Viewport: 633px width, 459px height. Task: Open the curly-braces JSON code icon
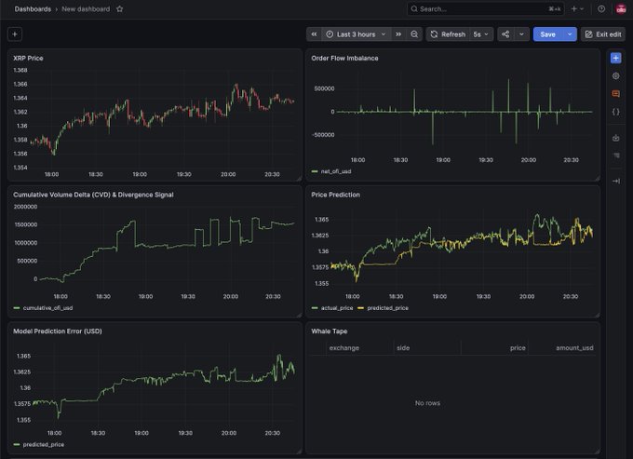(x=615, y=112)
